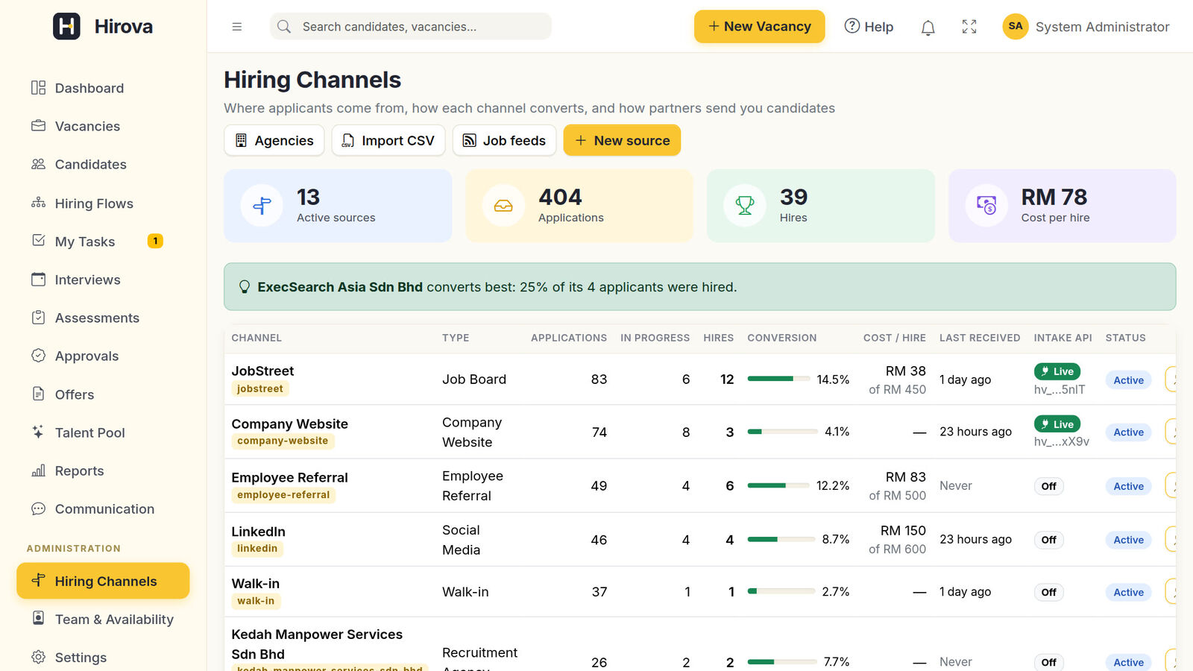Open Vacancies in the sidebar
Viewport: 1193px width, 671px height.
pyautogui.click(x=103, y=126)
